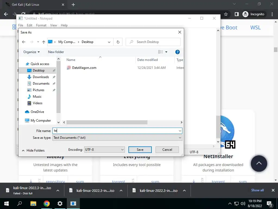Open Windows Start menu
278x209 pixels.
coord(7,204)
